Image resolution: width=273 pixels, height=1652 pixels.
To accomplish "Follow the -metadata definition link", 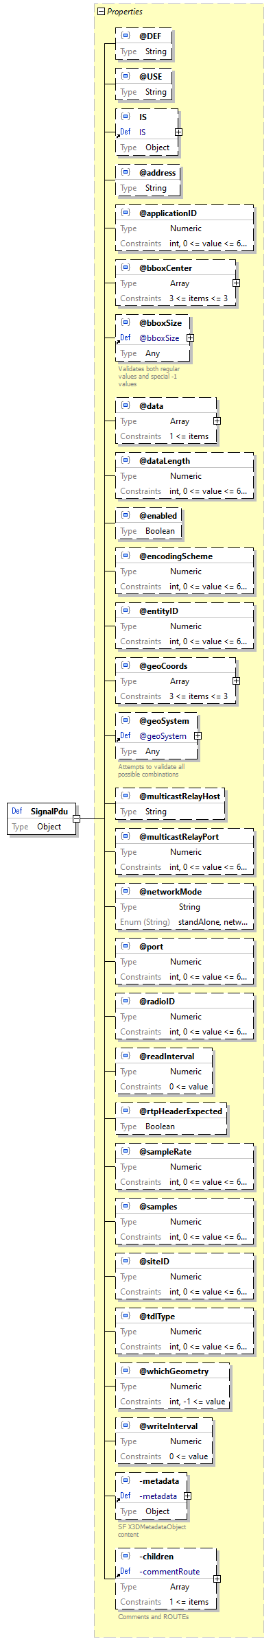I will click(158, 1496).
